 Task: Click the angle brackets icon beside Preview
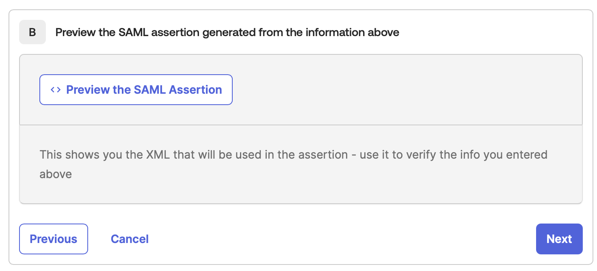(x=56, y=90)
